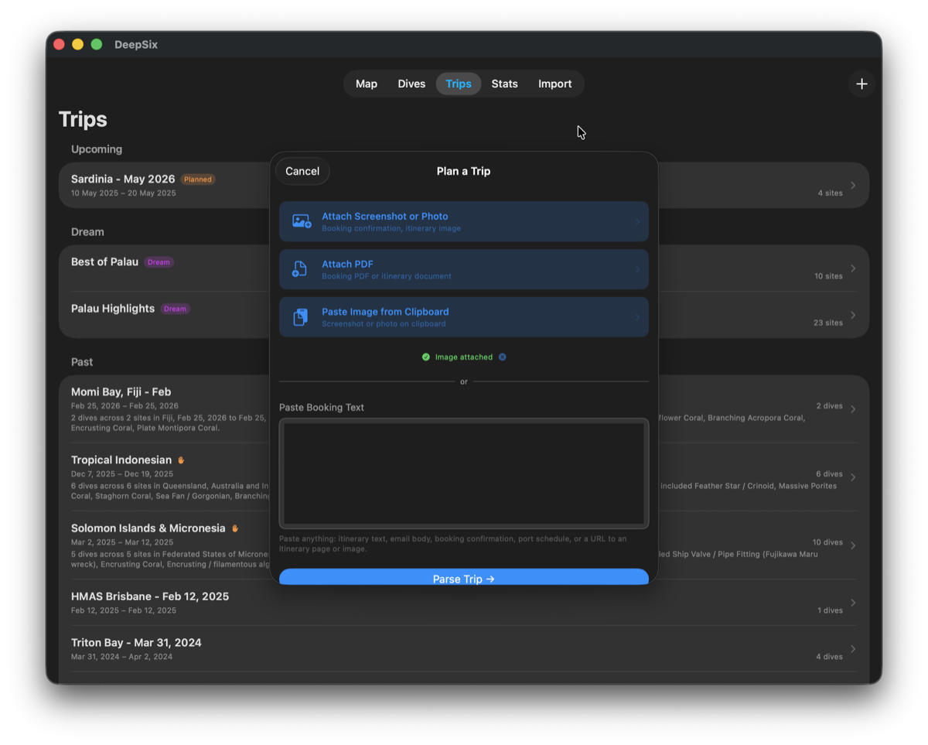
Task: Select the Best of Palau trip title
Action: tap(104, 261)
